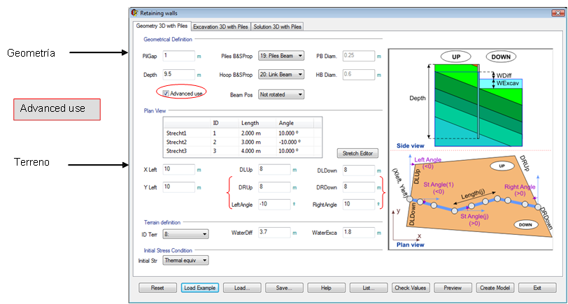
Task: Click the Angle column header
Action: pos(295,123)
